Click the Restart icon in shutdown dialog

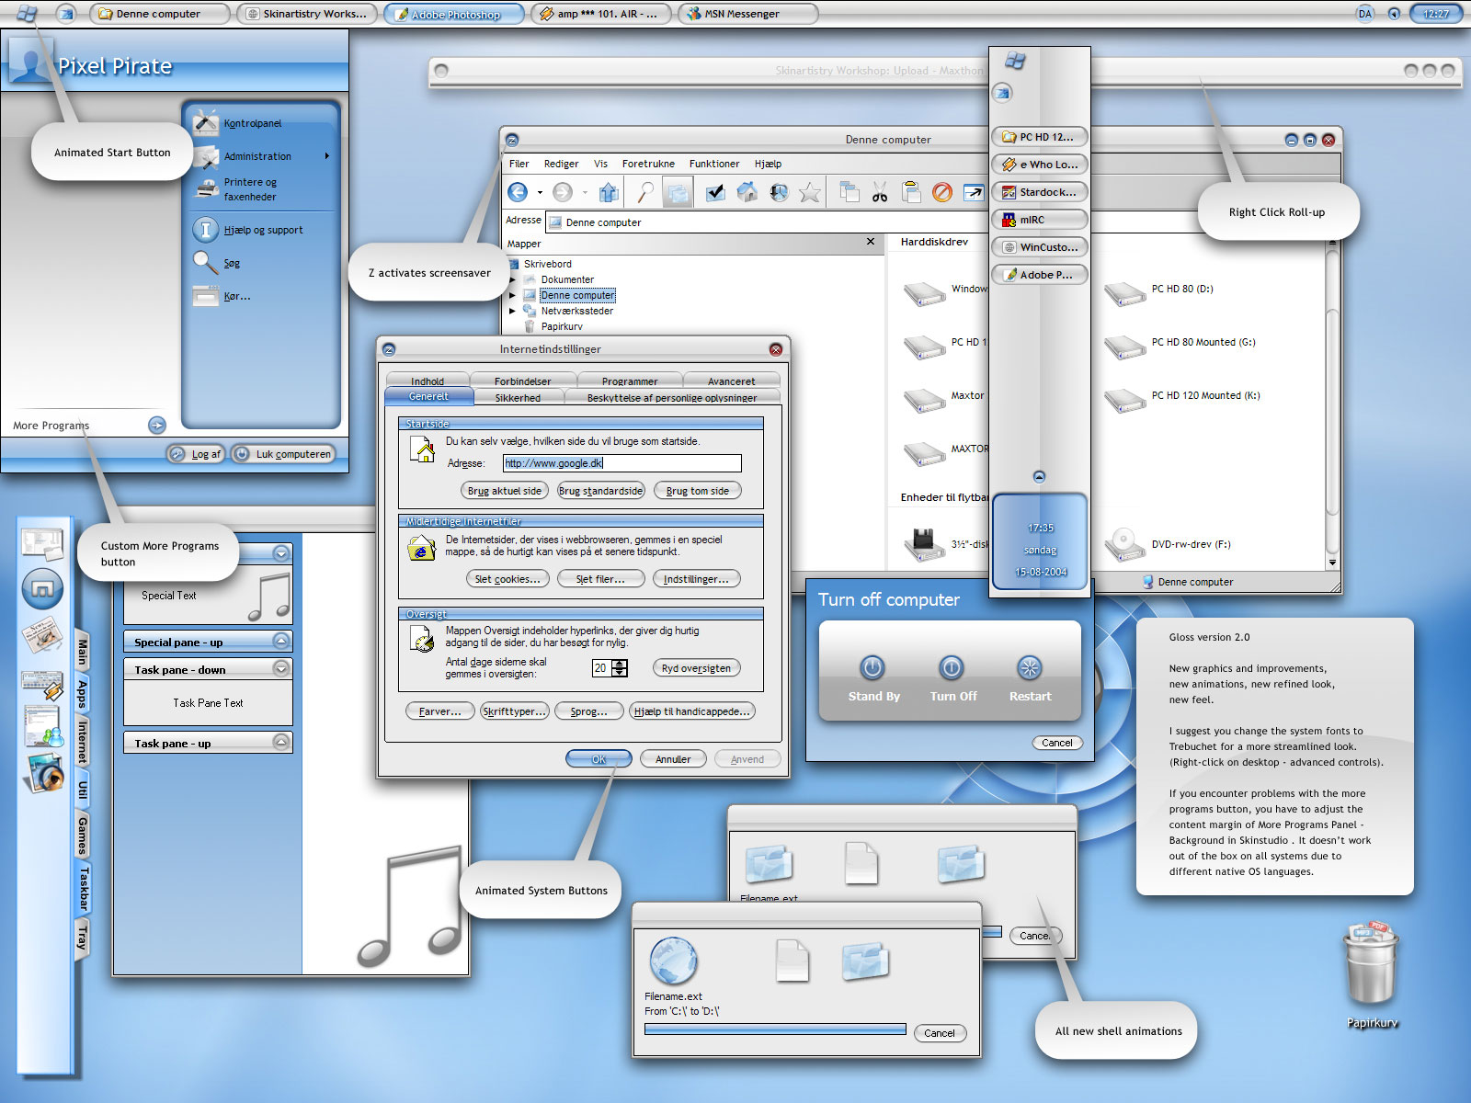[x=1029, y=667]
